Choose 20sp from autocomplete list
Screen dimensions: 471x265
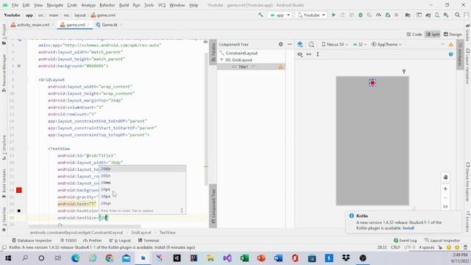click(x=142, y=203)
